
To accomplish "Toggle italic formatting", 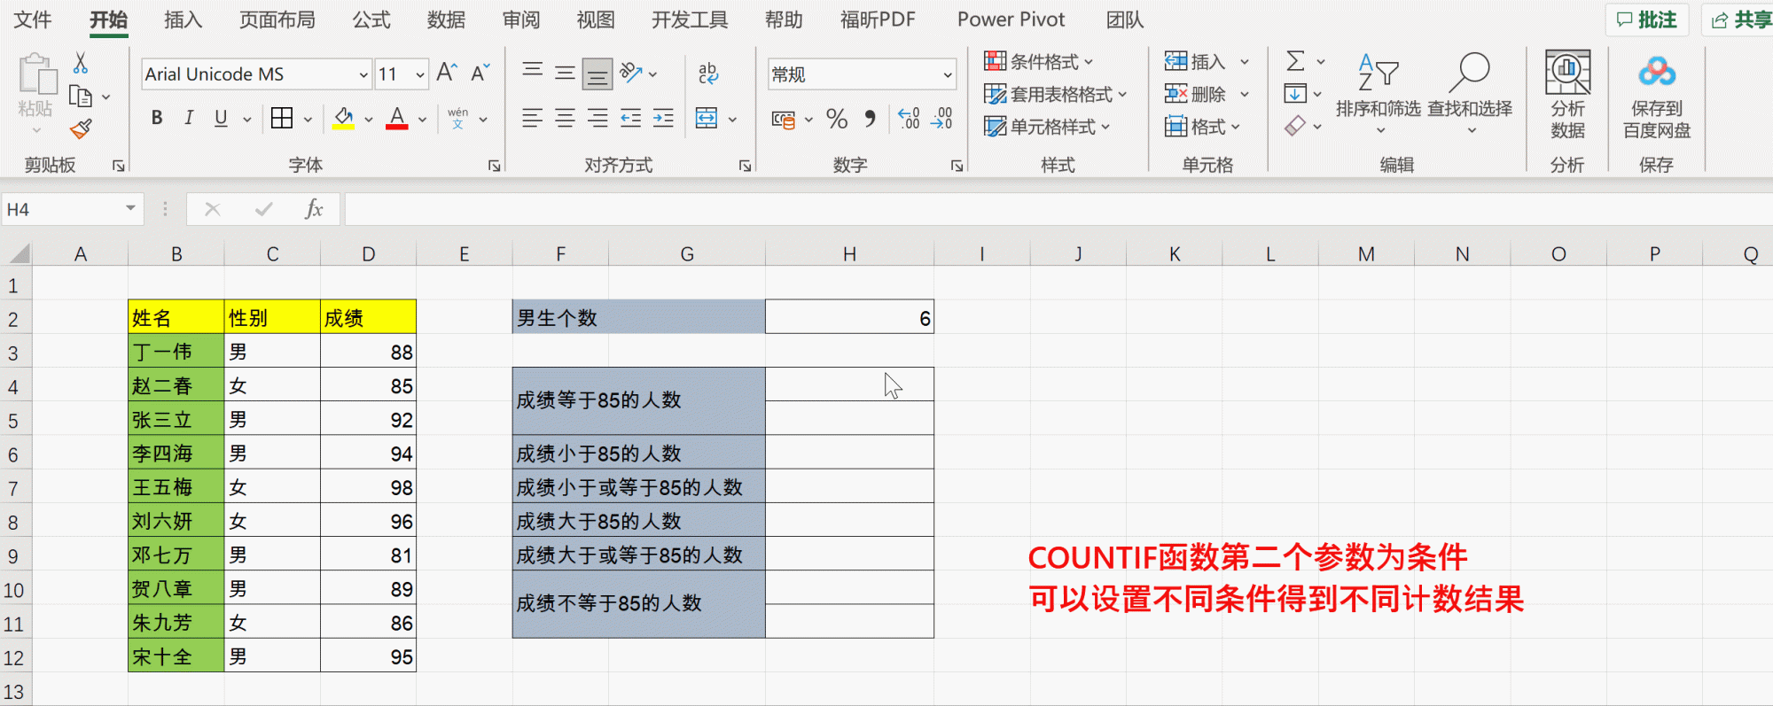I will tap(189, 118).
